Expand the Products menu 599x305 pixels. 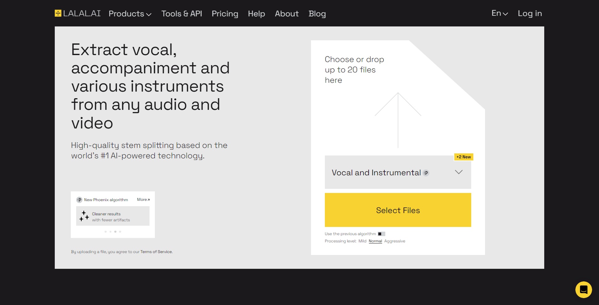tap(130, 14)
